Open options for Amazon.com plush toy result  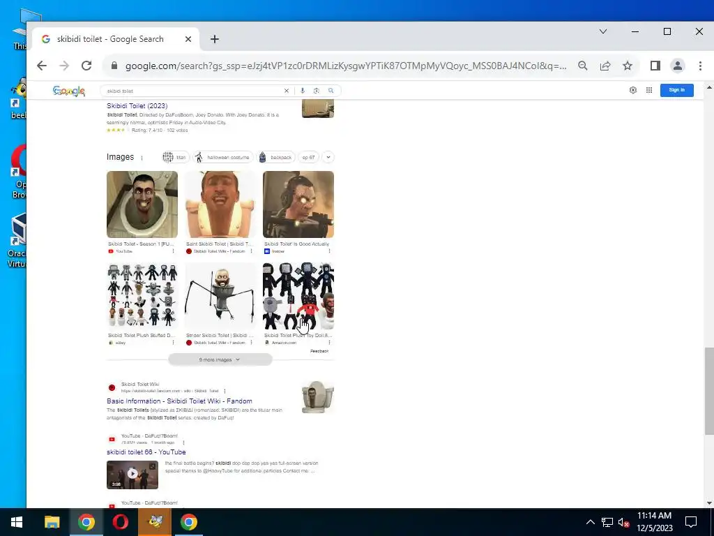(x=329, y=342)
